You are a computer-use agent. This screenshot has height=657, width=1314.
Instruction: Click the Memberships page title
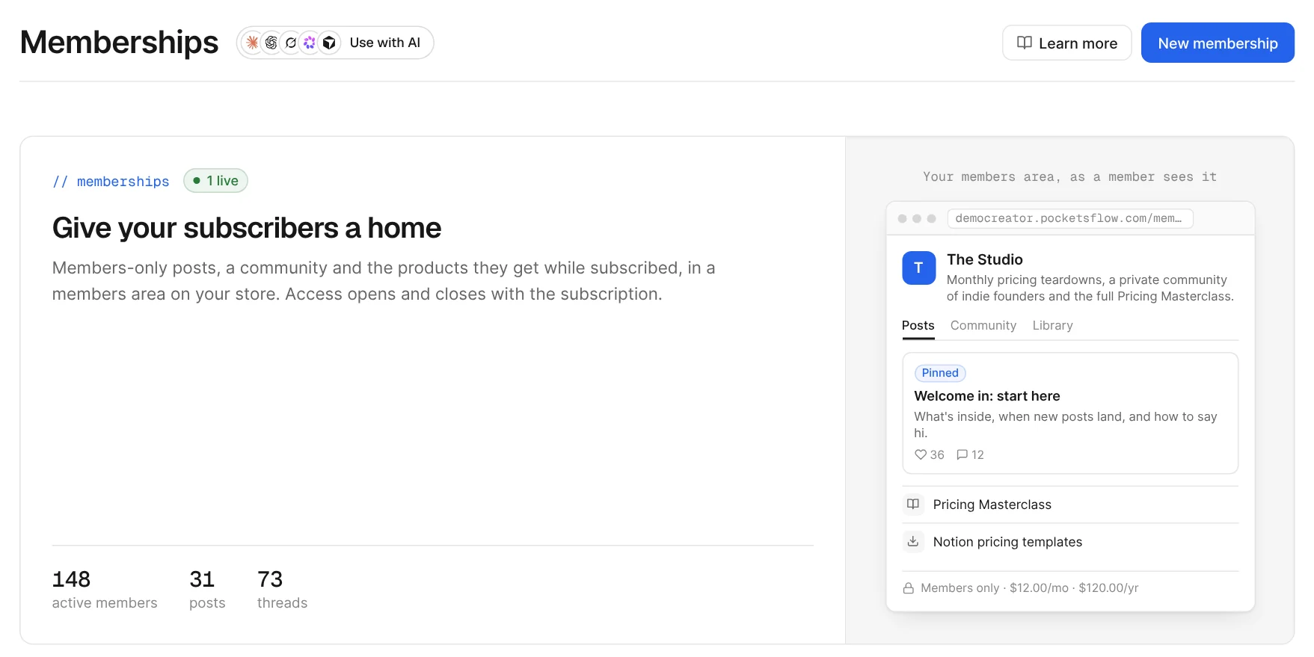pos(120,43)
